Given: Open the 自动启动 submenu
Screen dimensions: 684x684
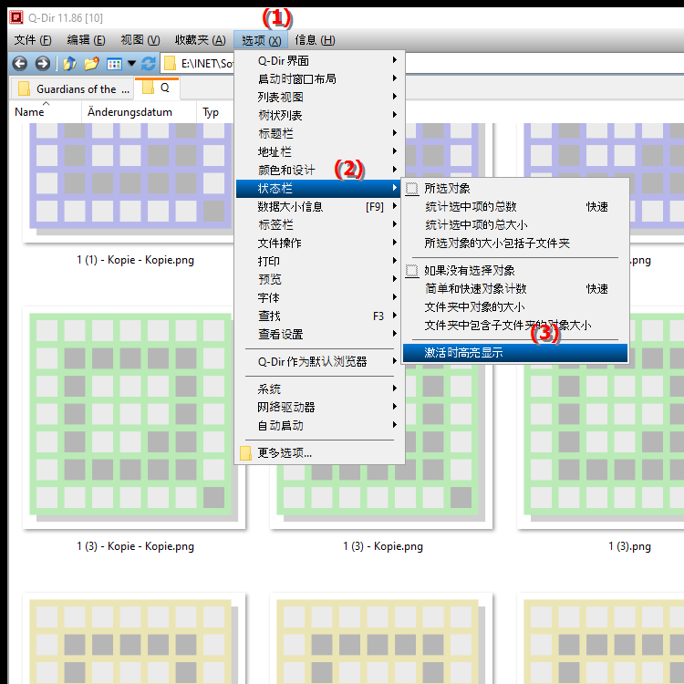Looking at the screenshot, I should click(x=320, y=425).
